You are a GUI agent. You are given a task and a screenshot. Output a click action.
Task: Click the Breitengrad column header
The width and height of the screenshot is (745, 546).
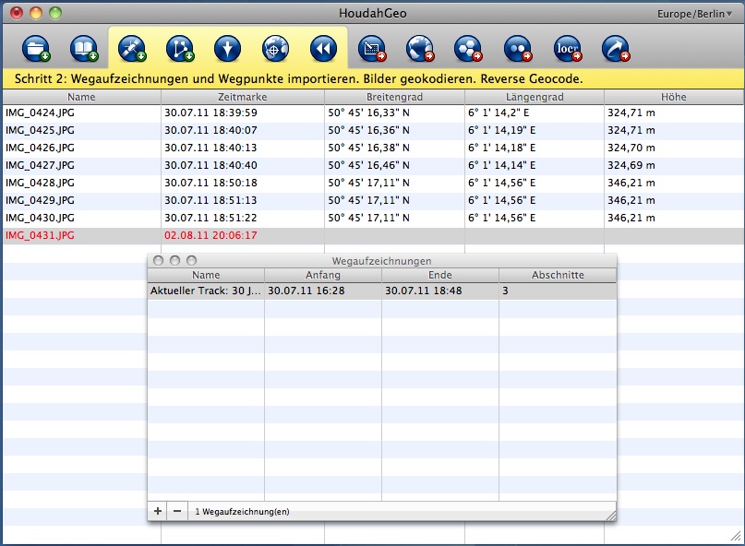coord(394,97)
